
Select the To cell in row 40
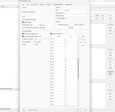click(x=71, y=82)
